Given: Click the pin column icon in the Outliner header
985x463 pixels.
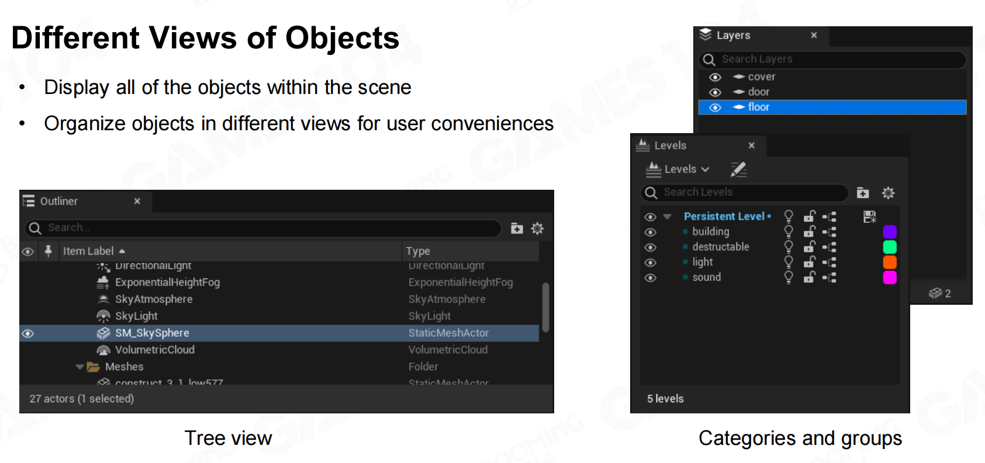Looking at the screenshot, I should [x=49, y=251].
